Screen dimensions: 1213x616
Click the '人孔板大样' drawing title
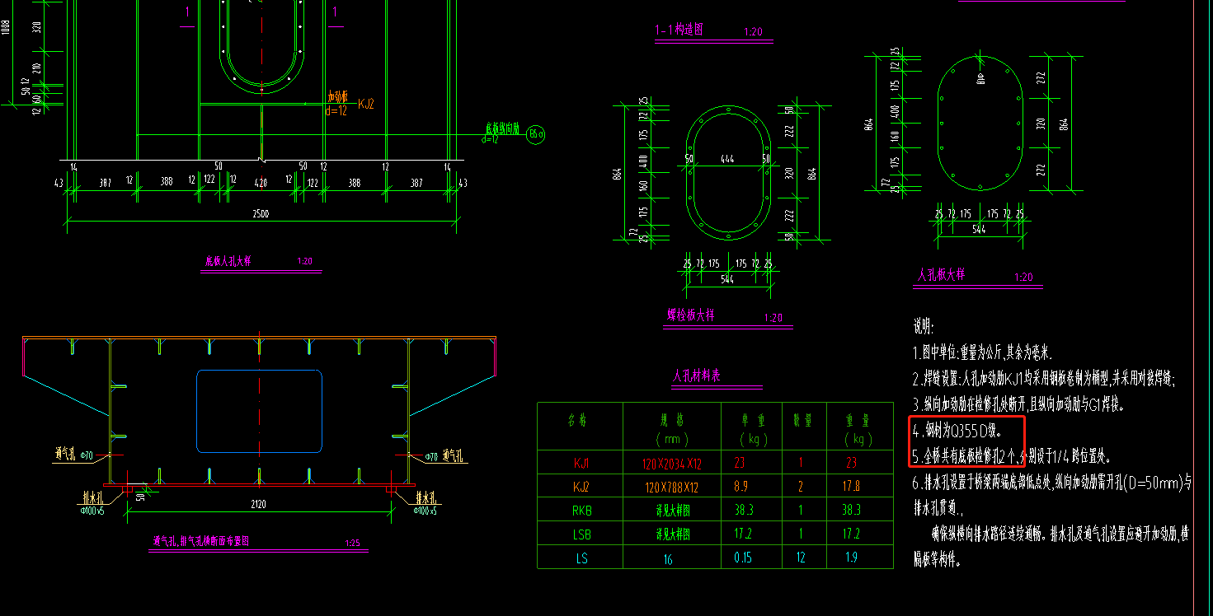[x=942, y=276]
